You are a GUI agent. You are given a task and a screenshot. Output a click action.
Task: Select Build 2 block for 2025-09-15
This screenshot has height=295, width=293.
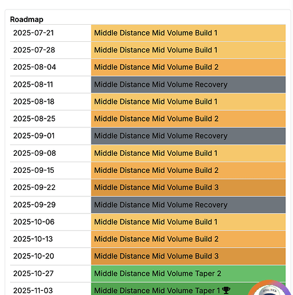pos(188,171)
